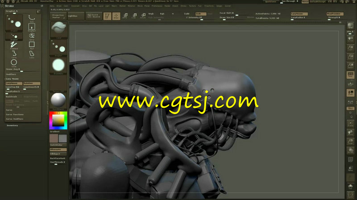Select the DragRect stroke type icon
357x200 pixels.
[x=32, y=27]
